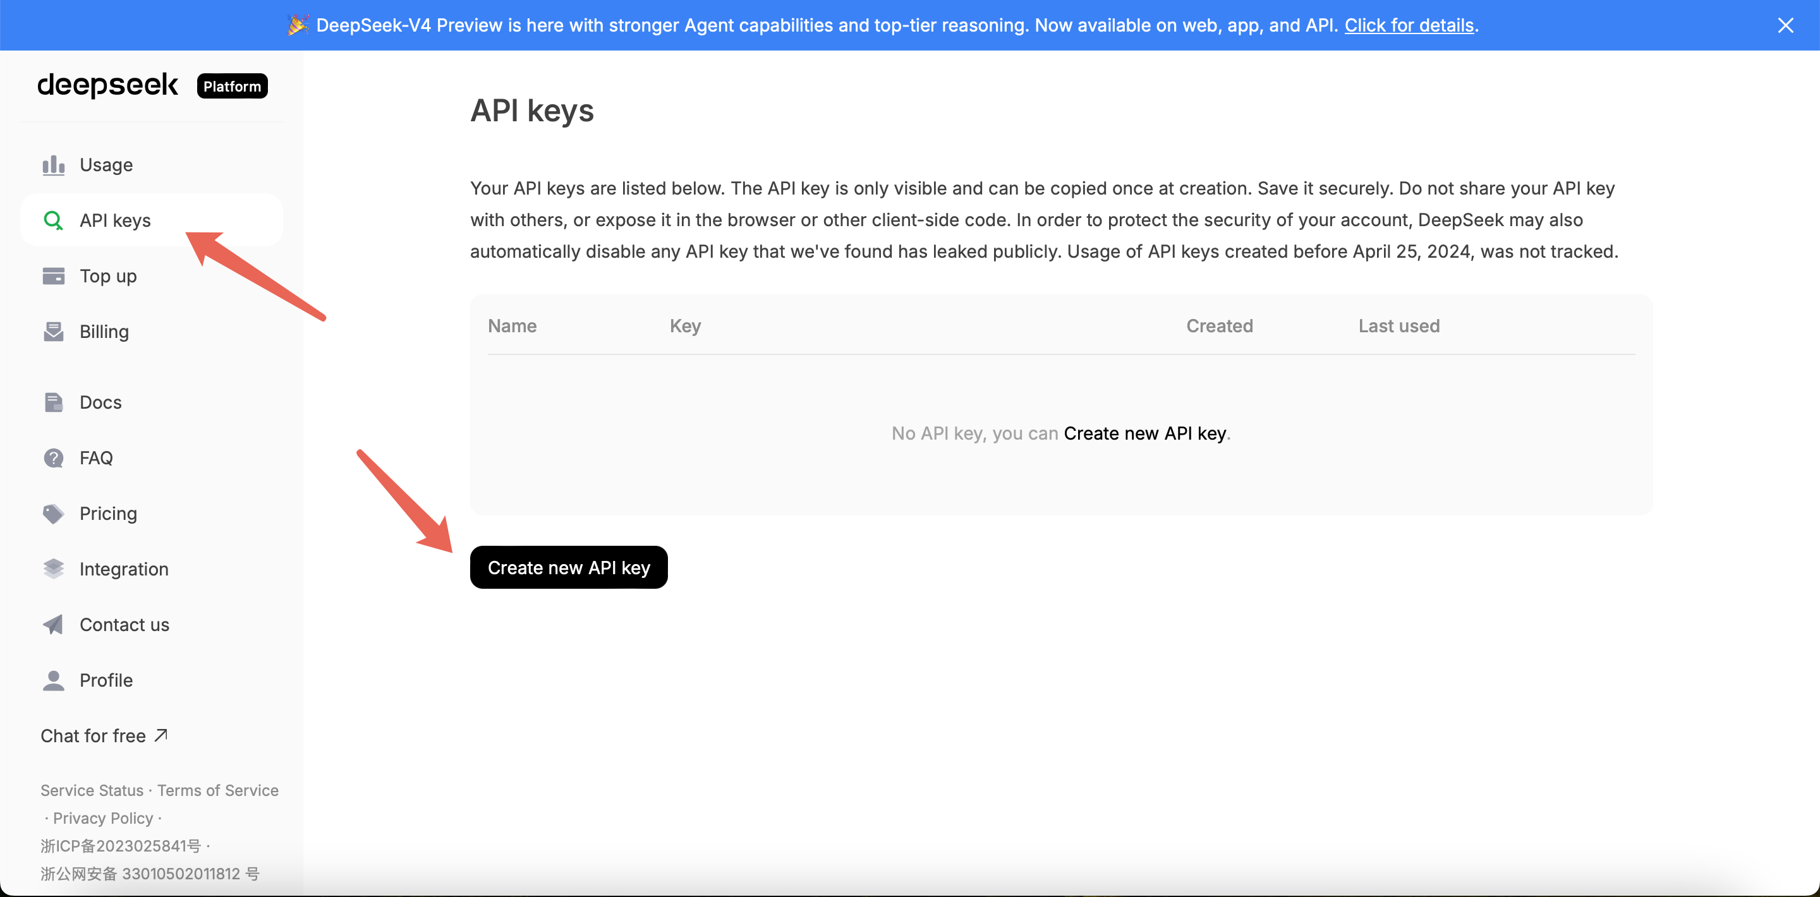The width and height of the screenshot is (1820, 897).
Task: Click the "No API key, you can" text
Action: pos(975,434)
